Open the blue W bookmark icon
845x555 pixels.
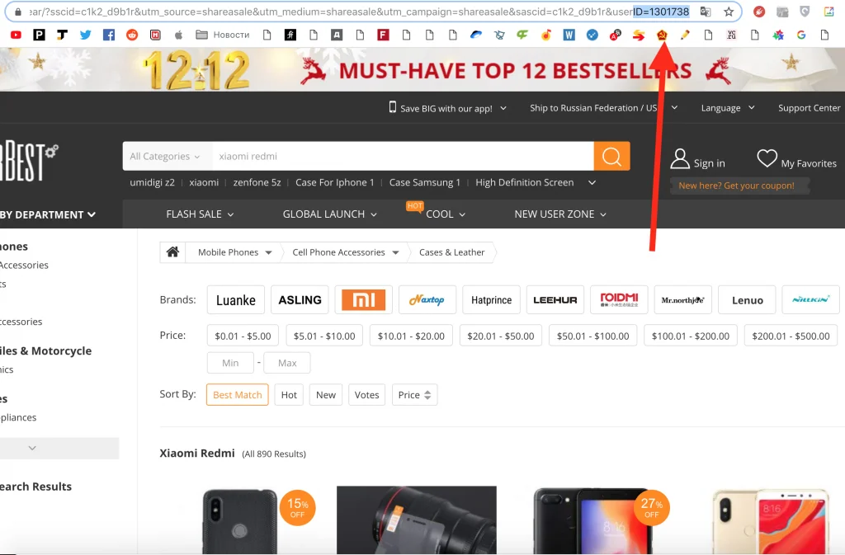click(569, 35)
